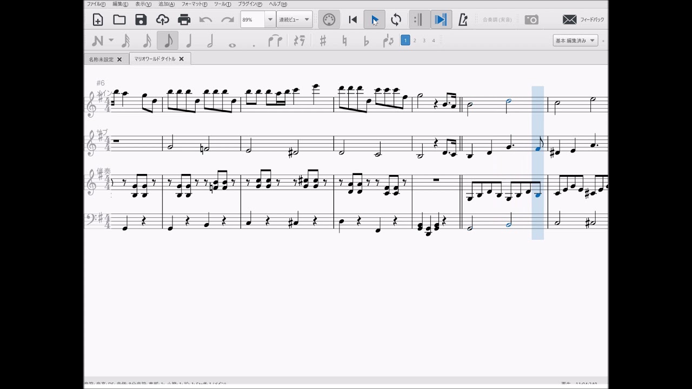Close the 名称未設定 tab

[x=119, y=59]
